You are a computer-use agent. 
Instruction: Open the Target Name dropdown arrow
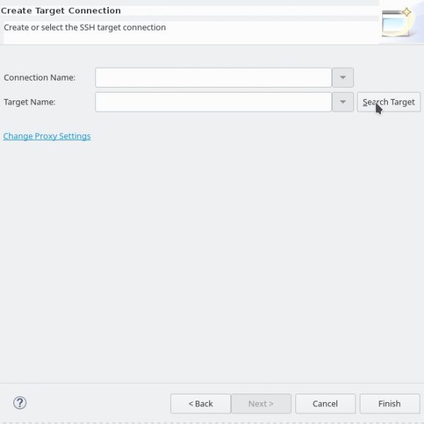coord(343,102)
